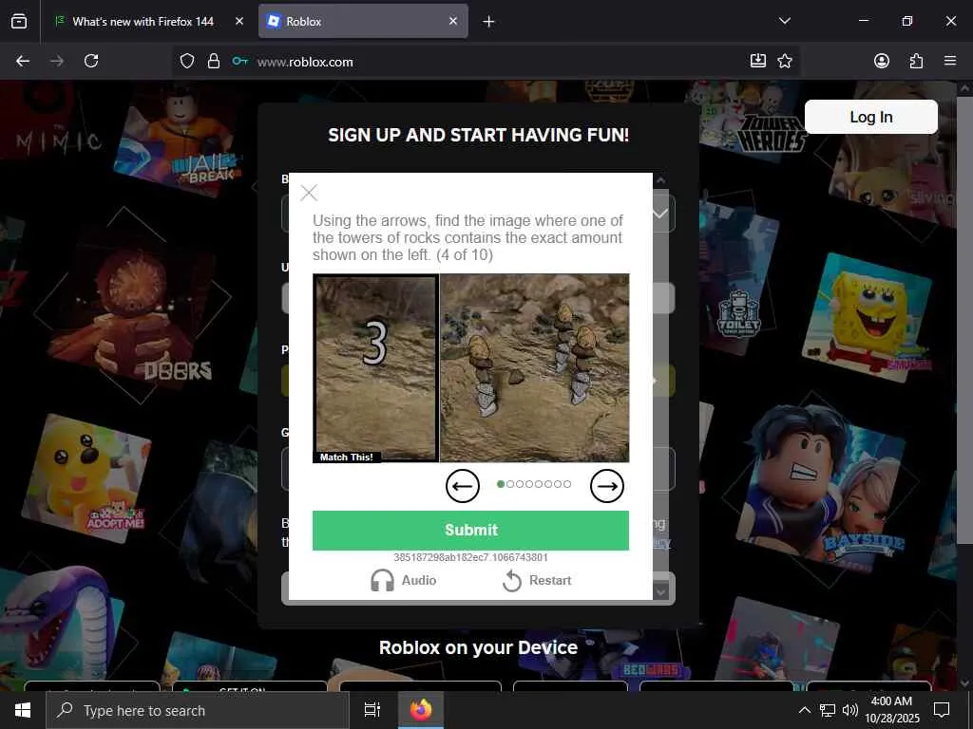Select the first progress dot

click(x=501, y=484)
